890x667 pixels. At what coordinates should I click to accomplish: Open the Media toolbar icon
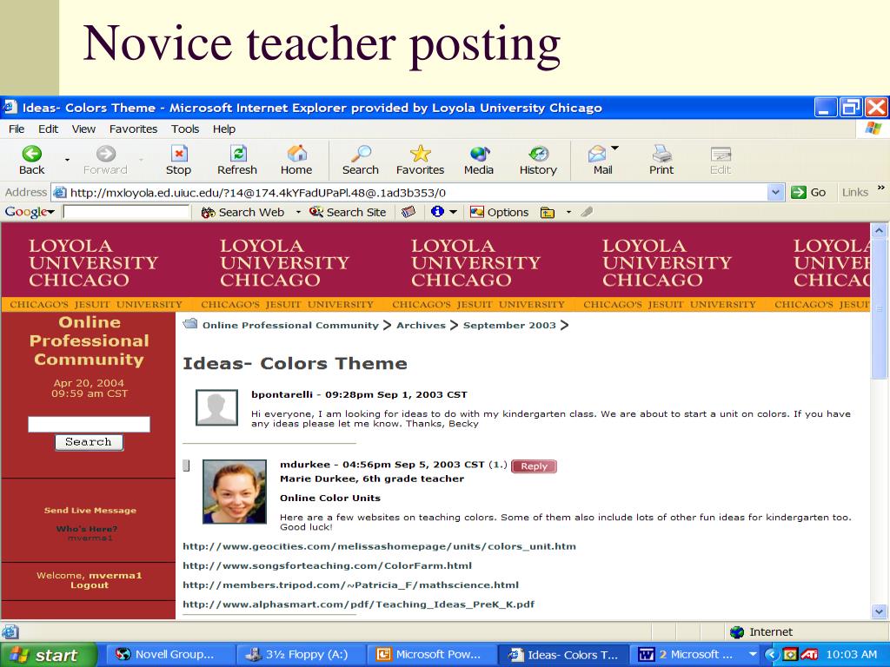[x=479, y=154]
